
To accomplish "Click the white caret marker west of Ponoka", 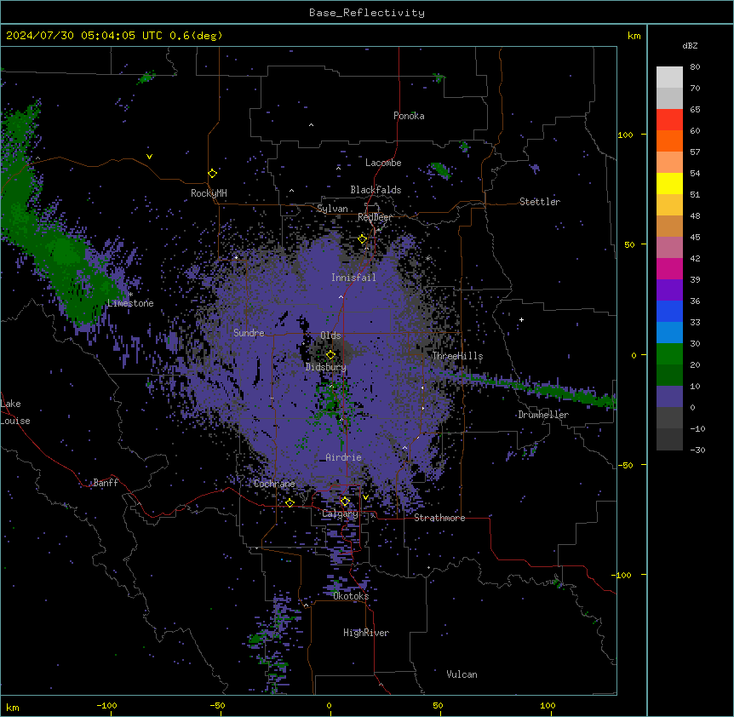I will point(312,125).
